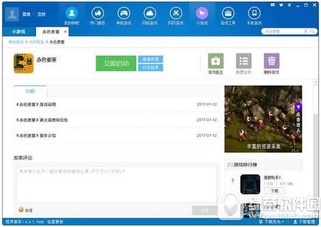Click the first ranked game title
The height and width of the screenshot is (227, 321).
click(x=272, y=177)
